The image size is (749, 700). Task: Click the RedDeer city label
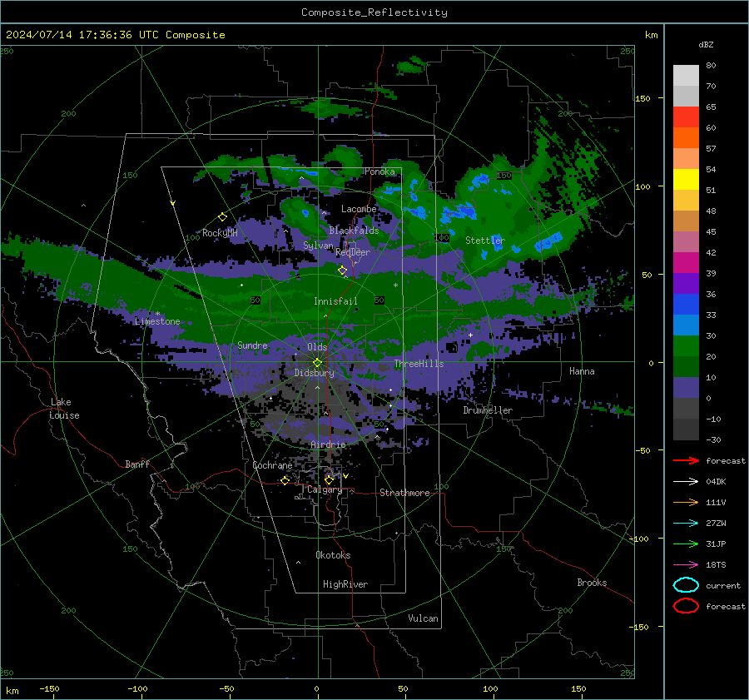353,252
